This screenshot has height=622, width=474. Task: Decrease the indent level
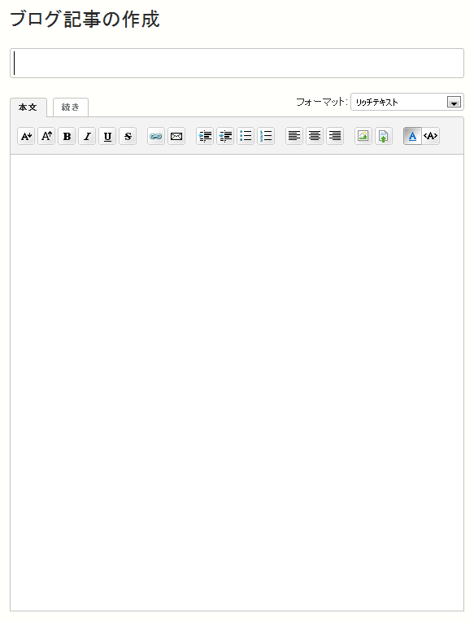225,136
